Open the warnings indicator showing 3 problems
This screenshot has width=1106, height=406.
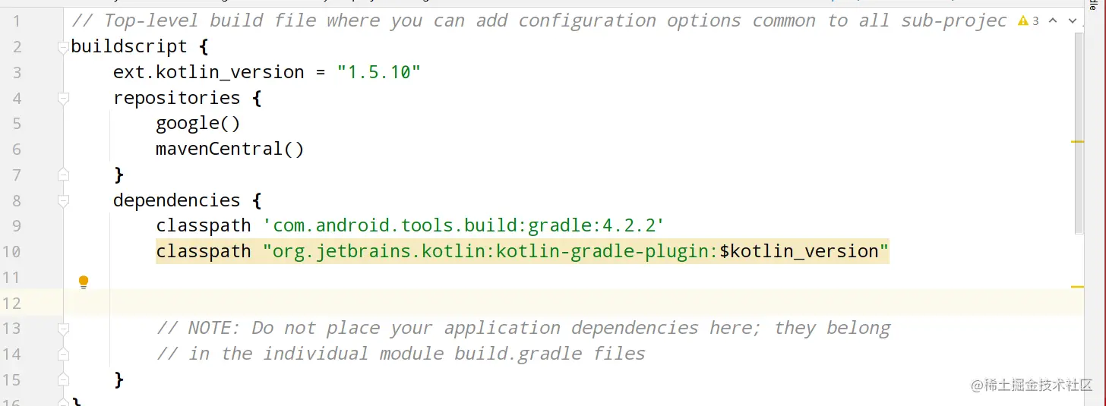(x=1029, y=21)
